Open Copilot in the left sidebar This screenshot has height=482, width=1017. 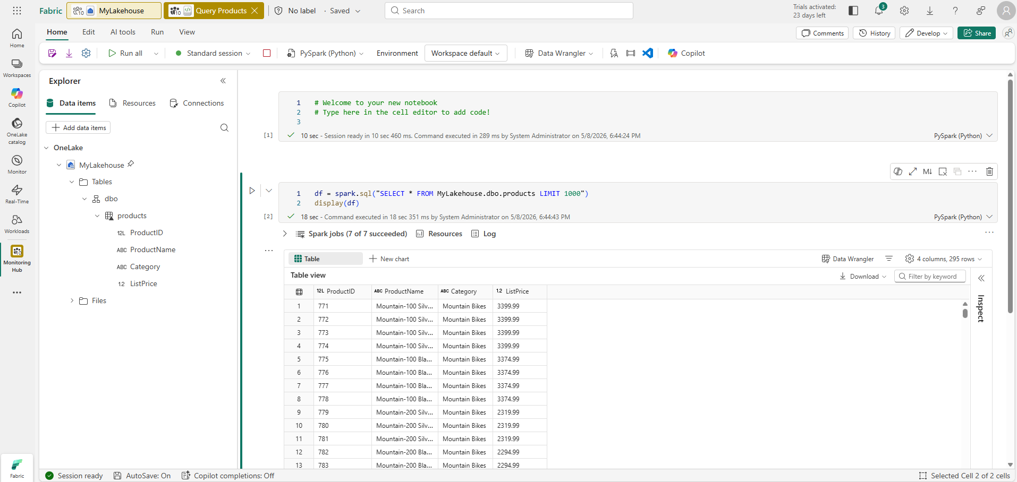[17, 98]
